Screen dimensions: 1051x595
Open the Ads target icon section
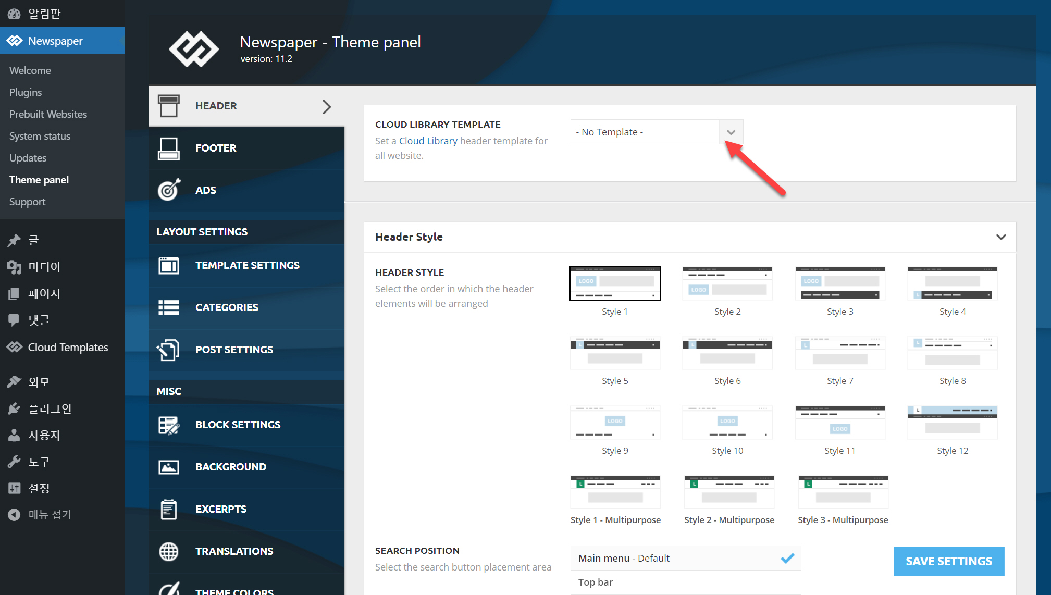[168, 190]
